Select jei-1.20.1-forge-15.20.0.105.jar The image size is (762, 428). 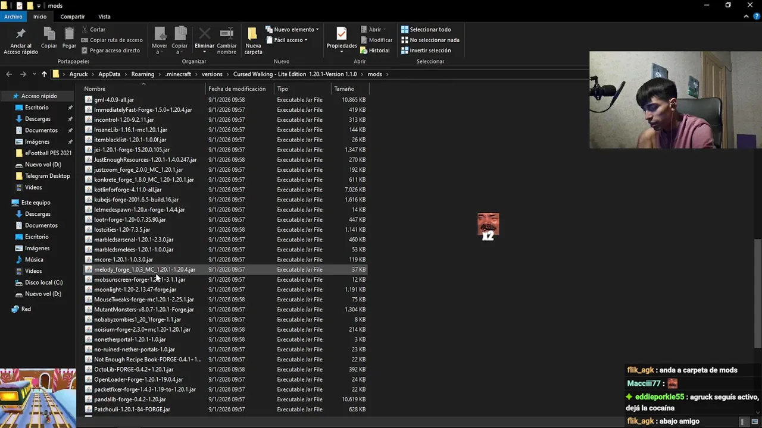[x=225, y=150]
